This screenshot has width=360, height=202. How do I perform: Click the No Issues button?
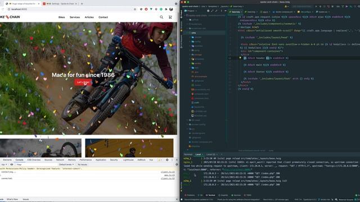click(82, 164)
